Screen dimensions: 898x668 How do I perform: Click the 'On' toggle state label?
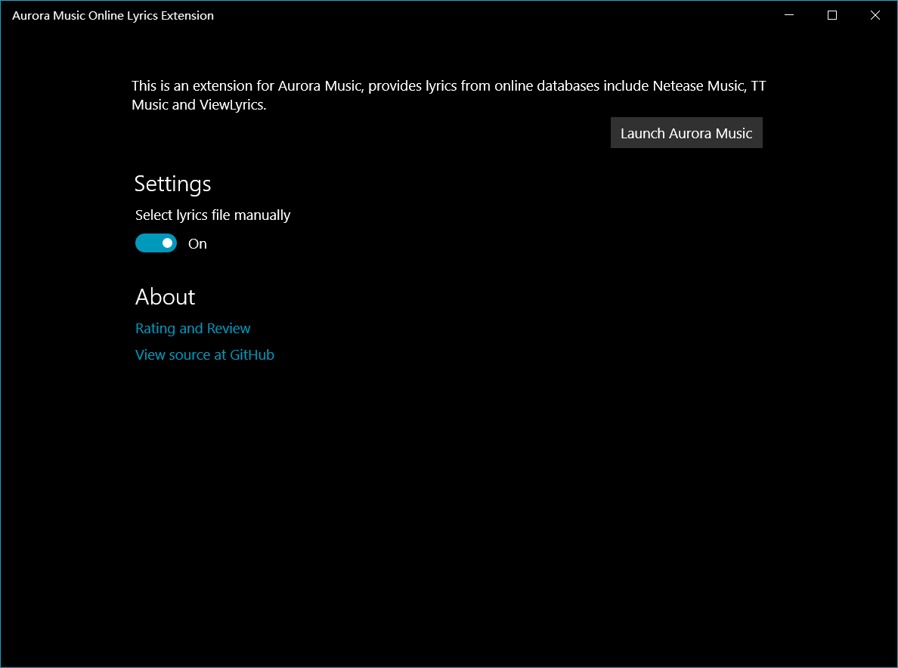click(197, 244)
